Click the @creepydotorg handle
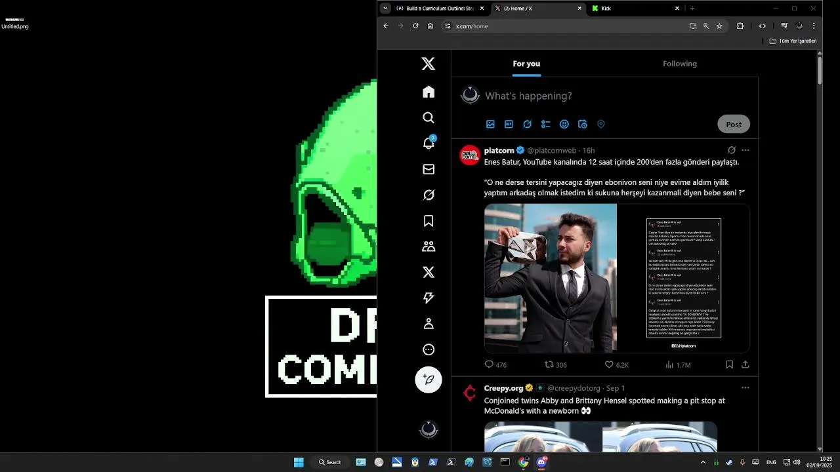This screenshot has width=840, height=472. coord(574,388)
